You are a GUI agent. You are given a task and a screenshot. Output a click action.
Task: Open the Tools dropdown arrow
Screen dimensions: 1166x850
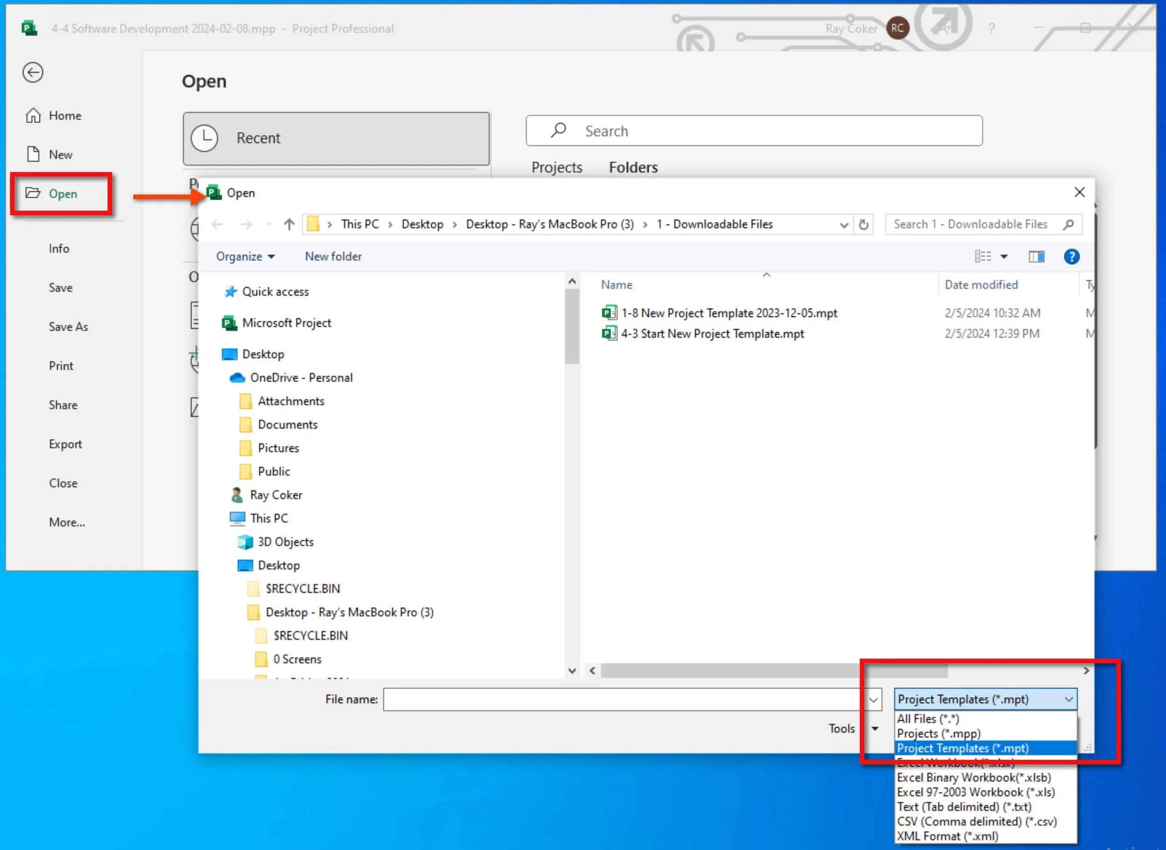point(874,728)
